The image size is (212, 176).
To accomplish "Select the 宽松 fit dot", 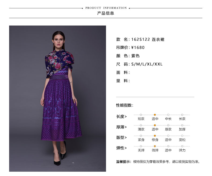I will pyautogui.click(x=182, y=136).
